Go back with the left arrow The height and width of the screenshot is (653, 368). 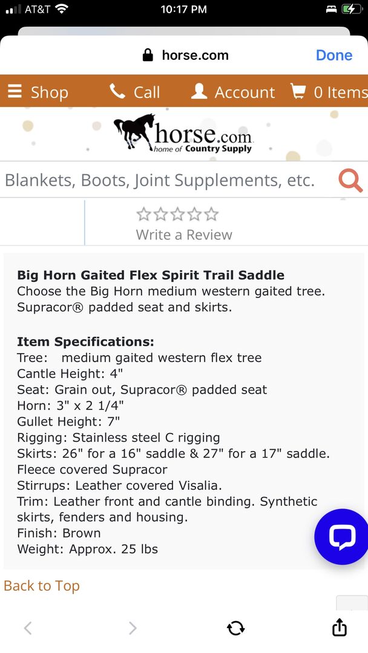(x=28, y=628)
